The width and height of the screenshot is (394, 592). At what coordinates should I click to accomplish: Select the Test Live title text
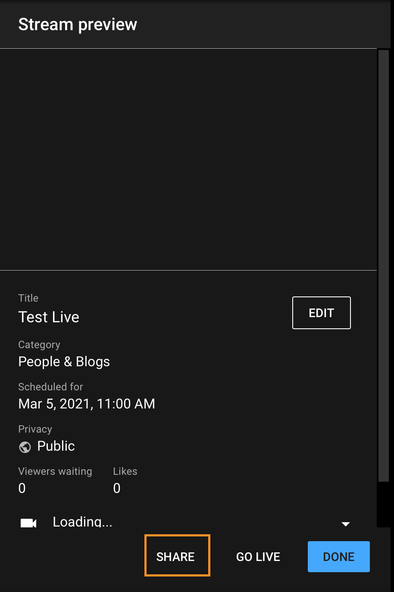49,317
